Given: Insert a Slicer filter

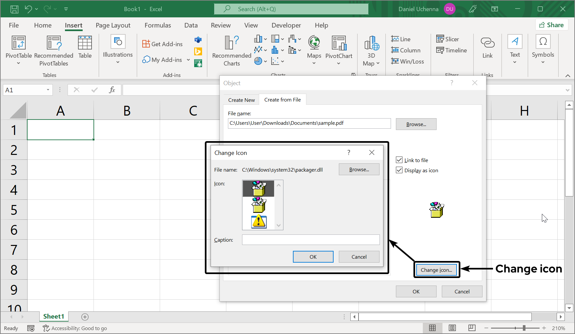Looking at the screenshot, I should 447,39.
